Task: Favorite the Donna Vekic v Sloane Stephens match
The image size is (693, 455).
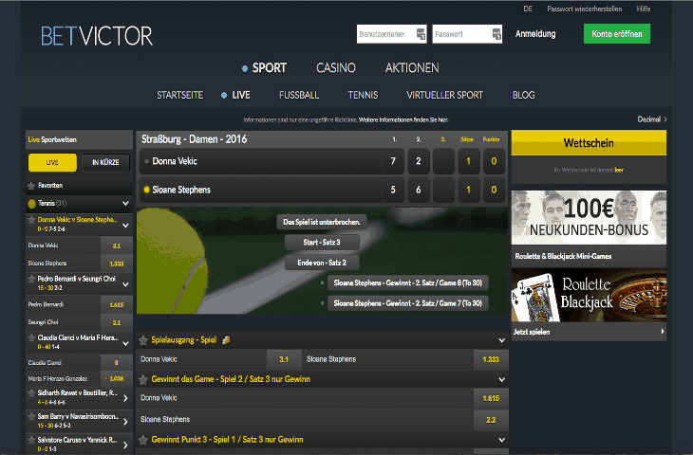Action: click(x=31, y=219)
